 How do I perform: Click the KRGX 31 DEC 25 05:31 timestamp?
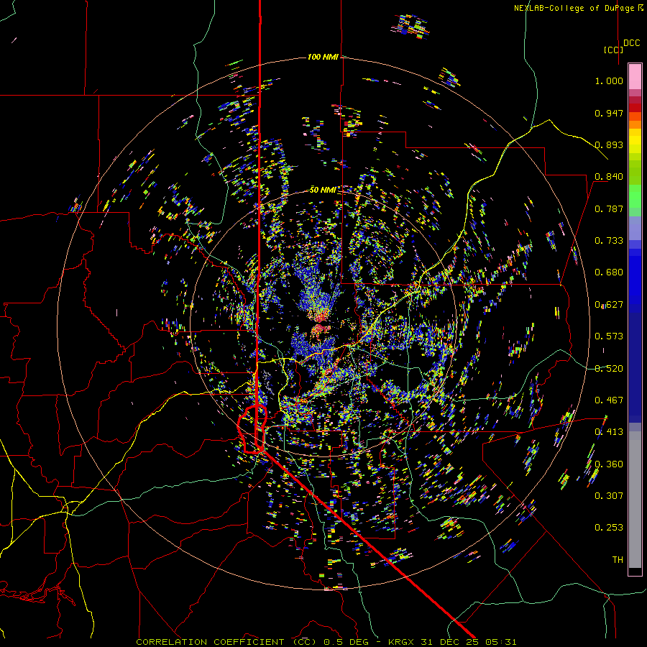(x=452, y=642)
